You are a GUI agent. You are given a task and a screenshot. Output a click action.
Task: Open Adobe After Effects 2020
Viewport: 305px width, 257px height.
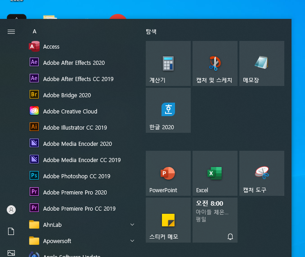click(82, 63)
